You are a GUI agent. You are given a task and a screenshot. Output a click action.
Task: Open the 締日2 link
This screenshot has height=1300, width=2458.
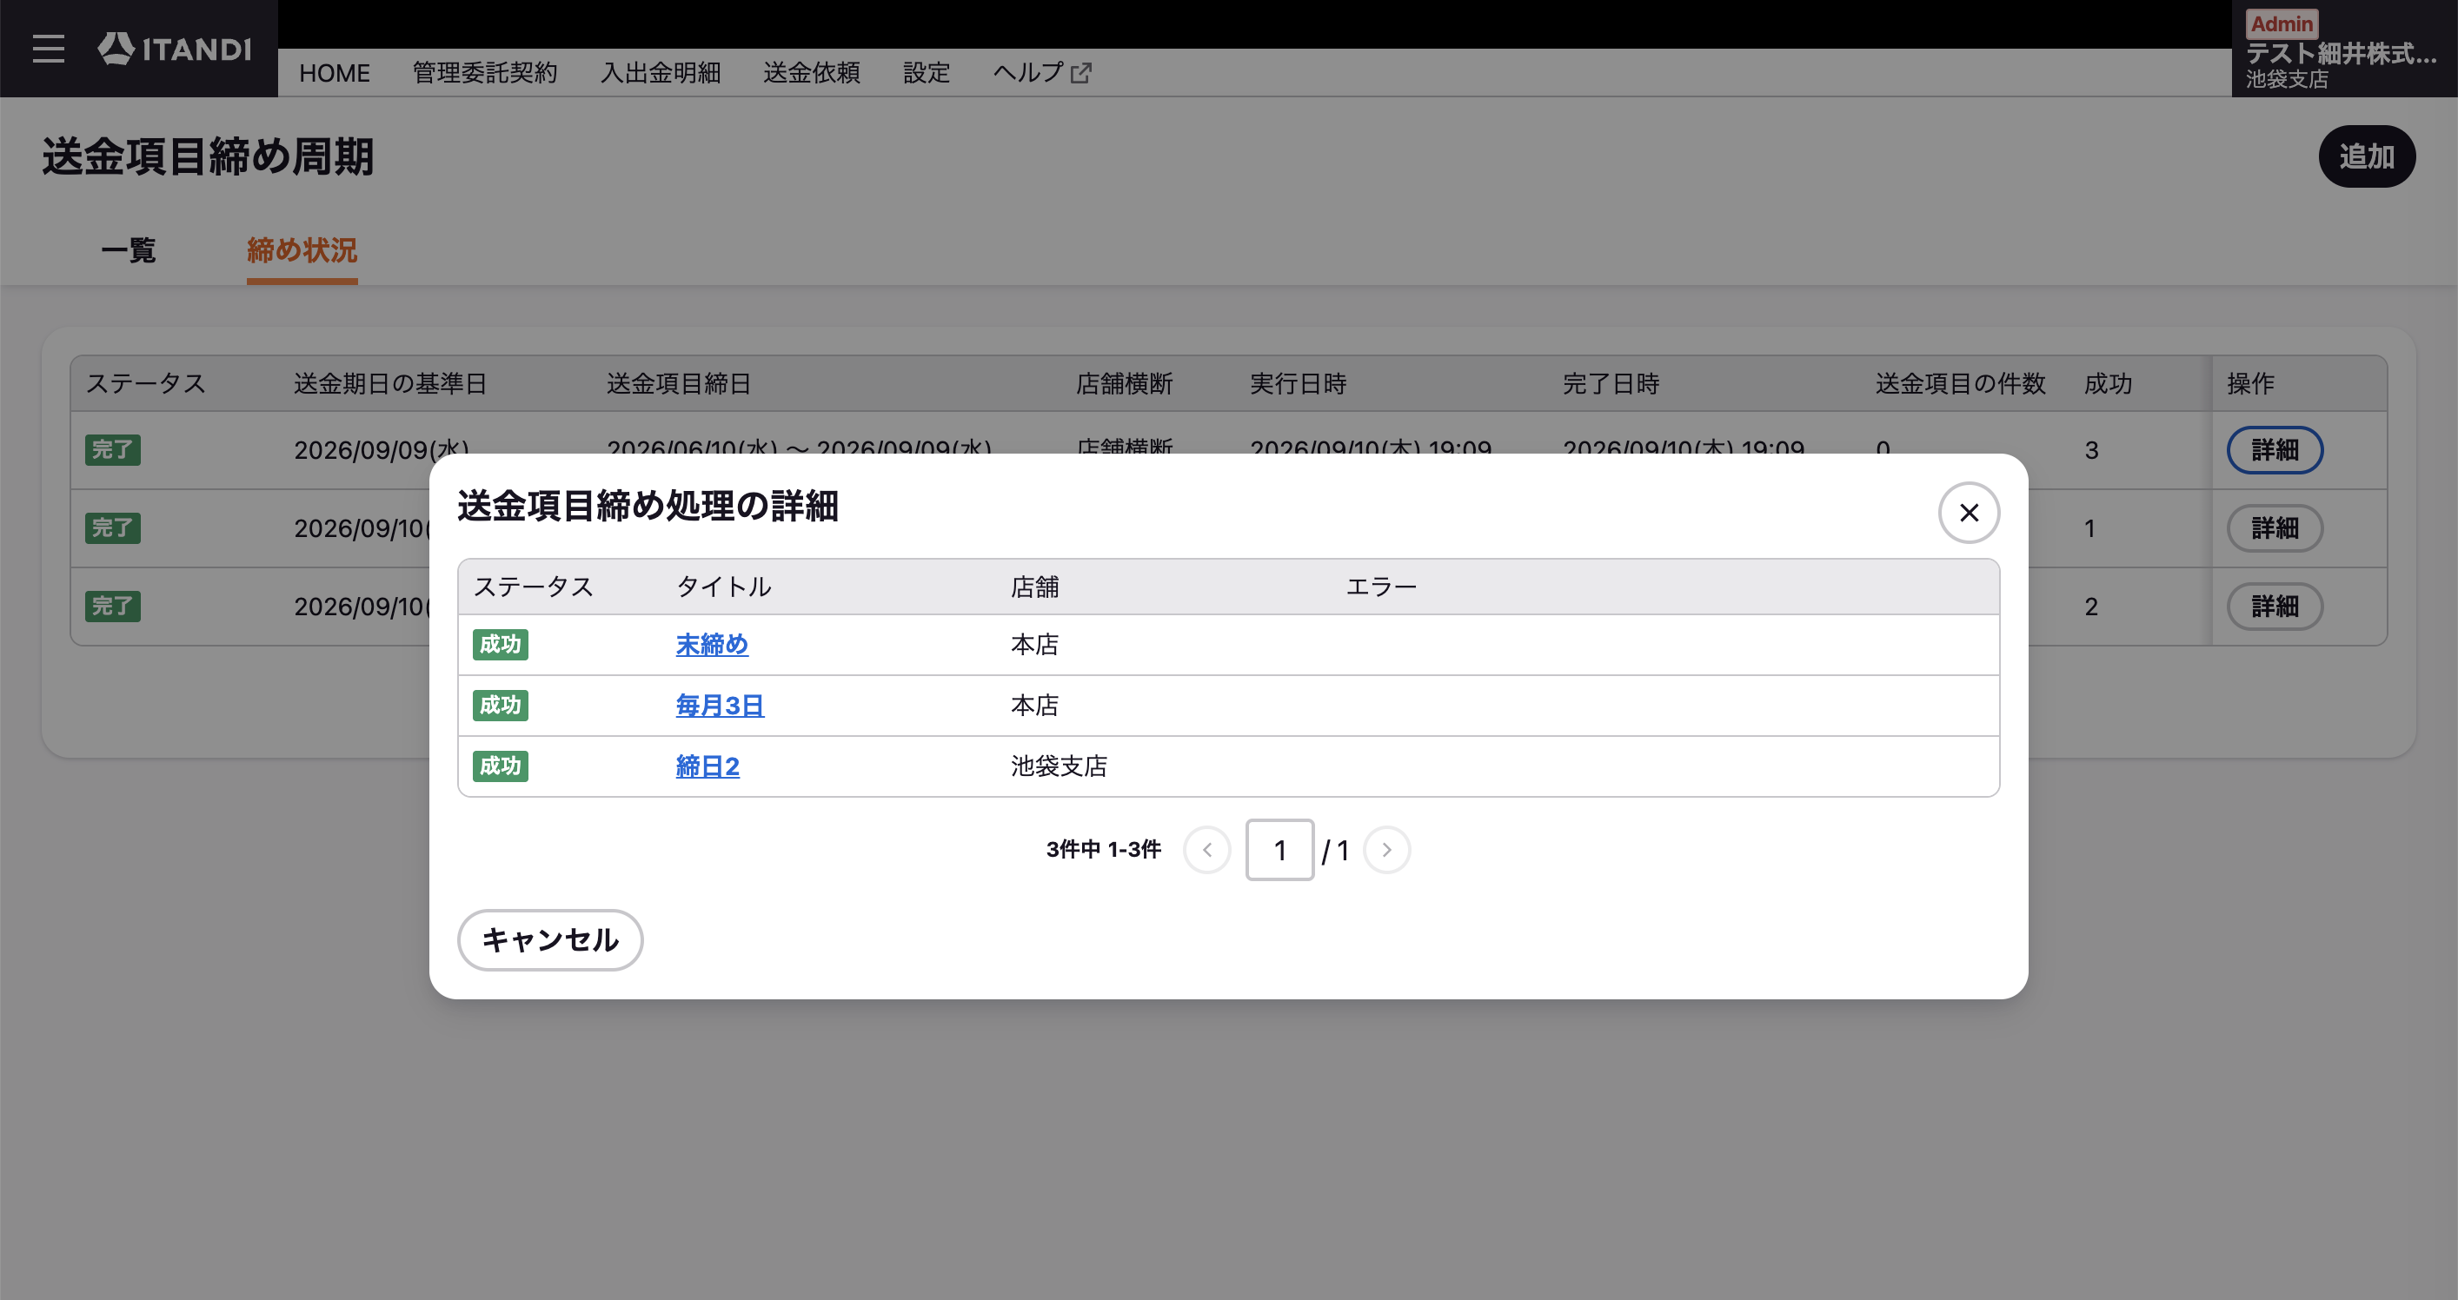[x=707, y=766]
